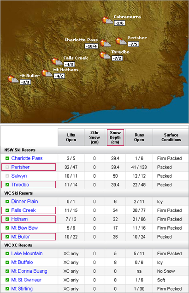
Task: Open the Mt Donna Buang link
Action: click(29, 271)
